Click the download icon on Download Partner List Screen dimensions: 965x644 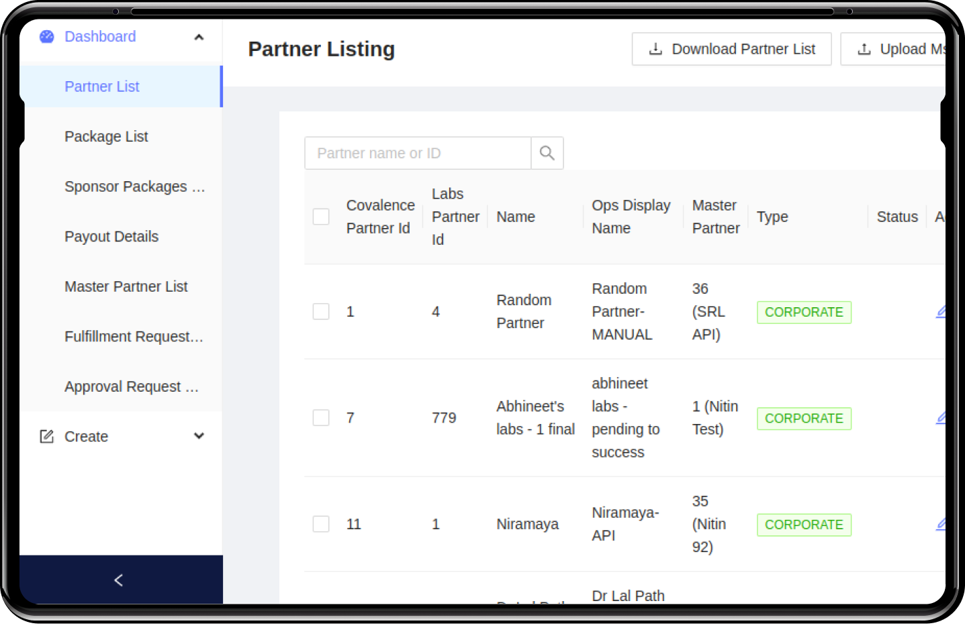[x=655, y=48]
